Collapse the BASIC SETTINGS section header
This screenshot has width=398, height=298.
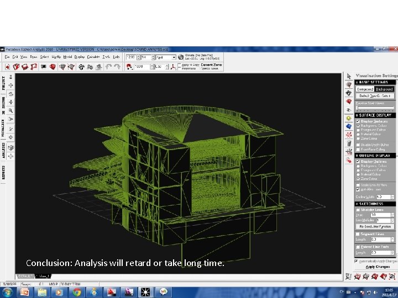click(x=375, y=82)
